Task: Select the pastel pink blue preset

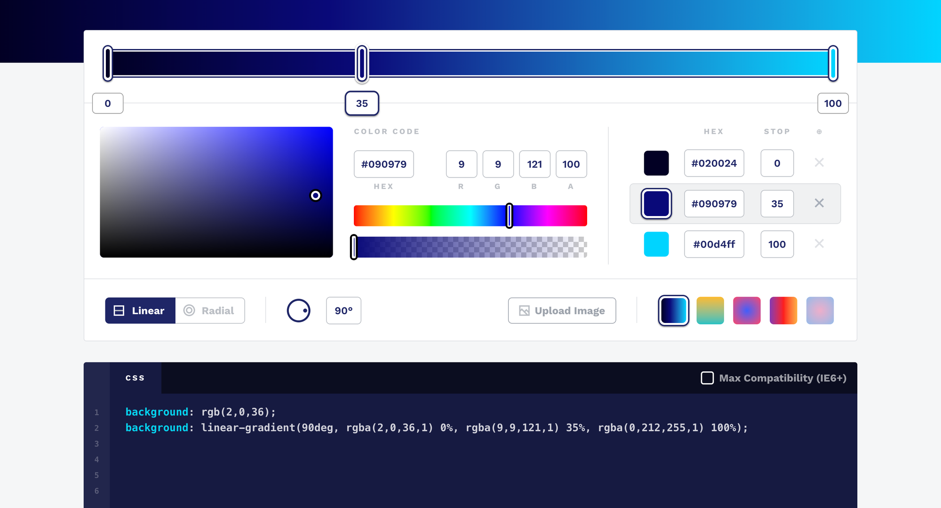Action: [x=820, y=311]
